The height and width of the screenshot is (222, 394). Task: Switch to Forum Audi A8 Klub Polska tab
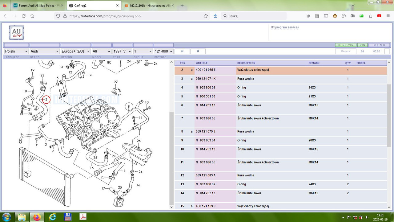coord(38,6)
